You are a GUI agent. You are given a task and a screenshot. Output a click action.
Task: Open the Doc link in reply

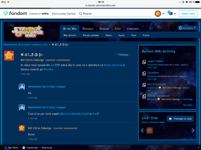click(95, 114)
